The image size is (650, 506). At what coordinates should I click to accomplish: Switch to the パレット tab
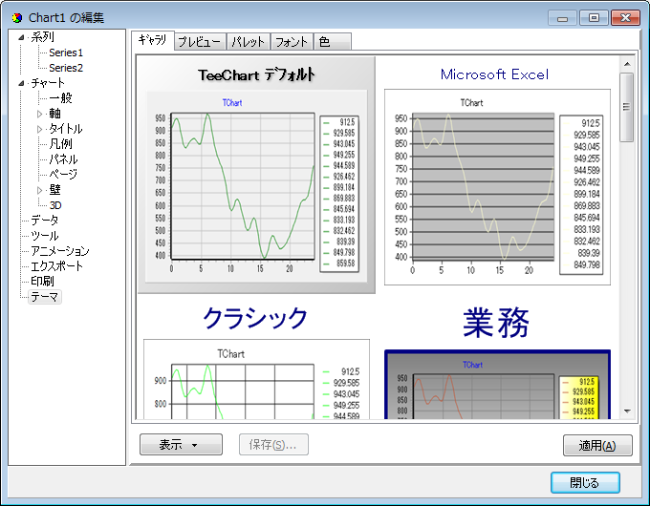tap(248, 42)
